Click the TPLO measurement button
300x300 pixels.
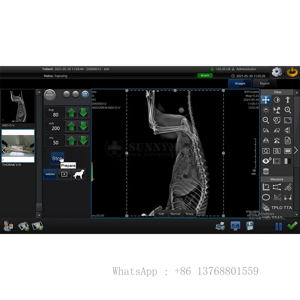coord(277,208)
